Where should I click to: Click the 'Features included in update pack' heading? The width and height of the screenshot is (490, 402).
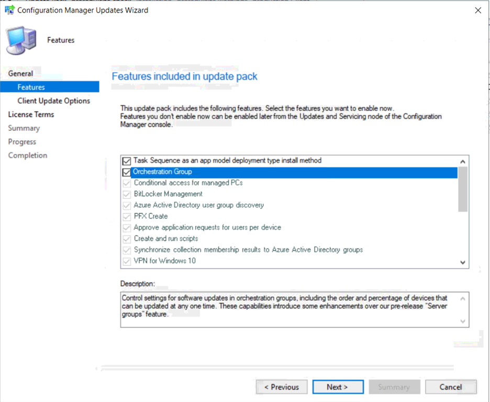184,76
